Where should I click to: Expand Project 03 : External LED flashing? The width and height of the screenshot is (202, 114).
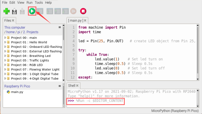click(x=5, y=51)
